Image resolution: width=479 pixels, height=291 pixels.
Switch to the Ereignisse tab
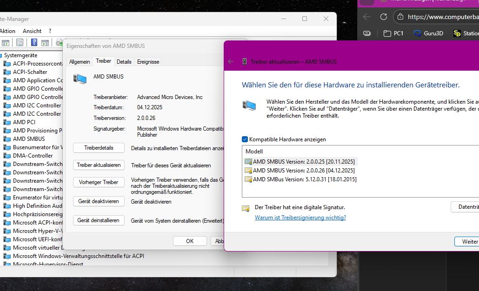tap(148, 62)
